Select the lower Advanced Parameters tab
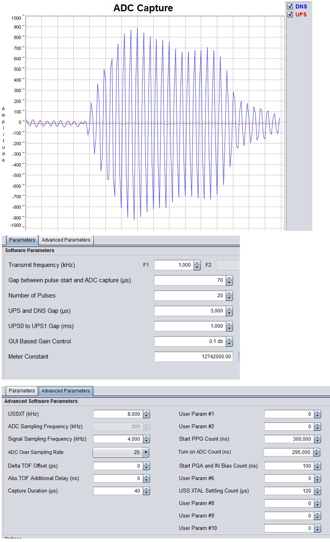This screenshot has width=330, height=542. [x=66, y=391]
